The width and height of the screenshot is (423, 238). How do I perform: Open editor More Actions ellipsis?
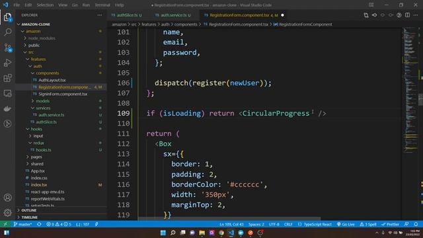(416, 15)
